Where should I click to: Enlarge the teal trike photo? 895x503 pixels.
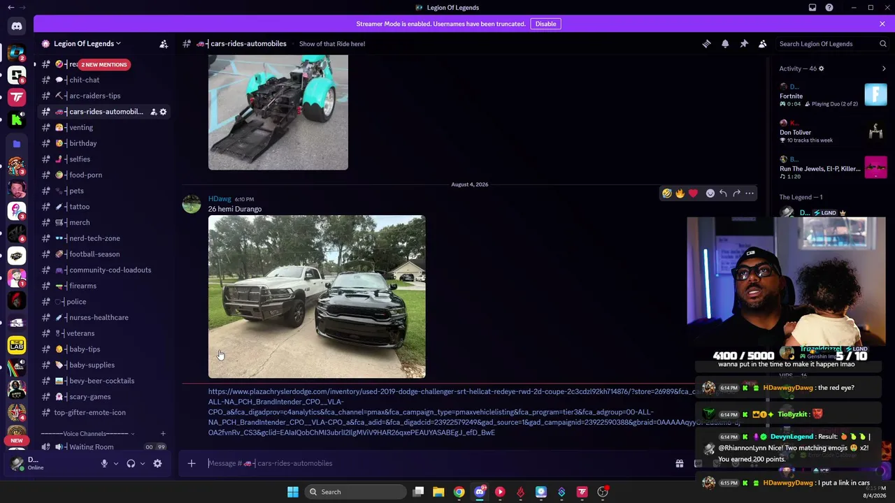pos(278,112)
